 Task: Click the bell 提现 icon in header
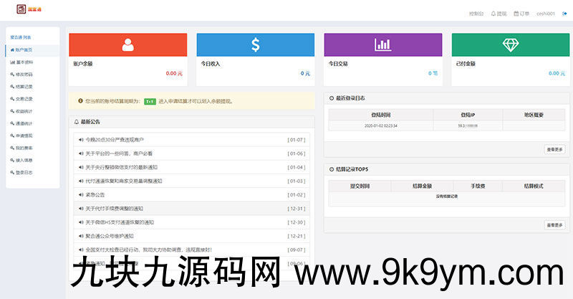493,14
